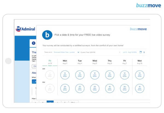Click the blue buzzmove 'b' logo circle

click(47, 35)
